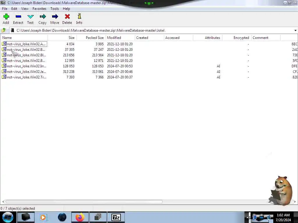The height and width of the screenshot is (223, 298).
Task: Click modified date 2024-07-20 00:53
Action: coord(120,66)
